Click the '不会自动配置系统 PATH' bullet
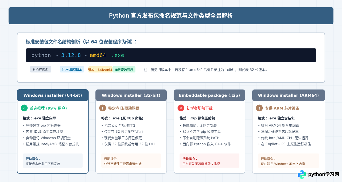 [199, 138]
